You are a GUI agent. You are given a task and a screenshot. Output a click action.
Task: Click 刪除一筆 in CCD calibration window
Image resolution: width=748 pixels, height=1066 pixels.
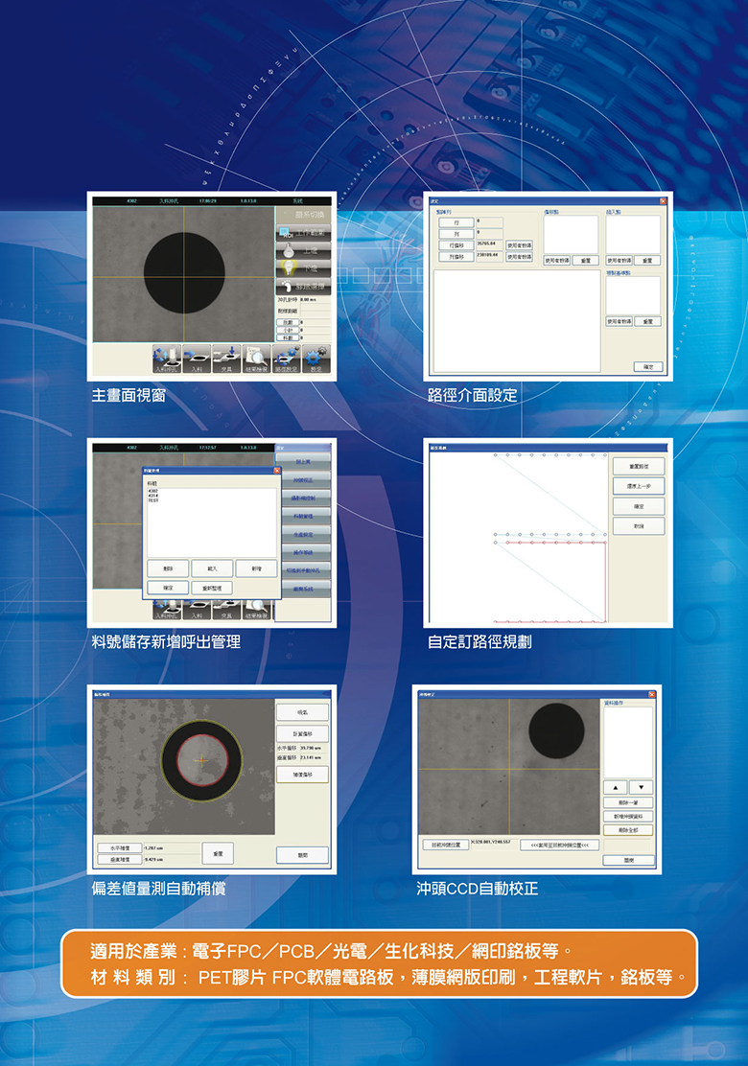click(628, 803)
